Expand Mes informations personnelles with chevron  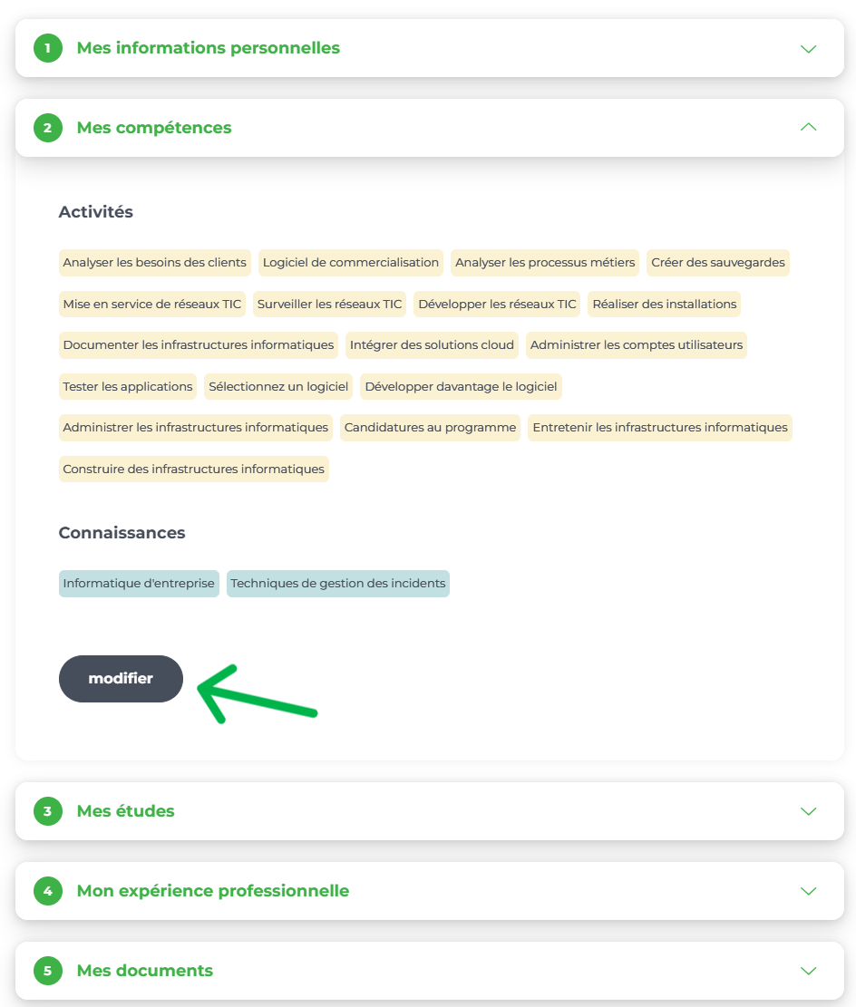pos(809,49)
